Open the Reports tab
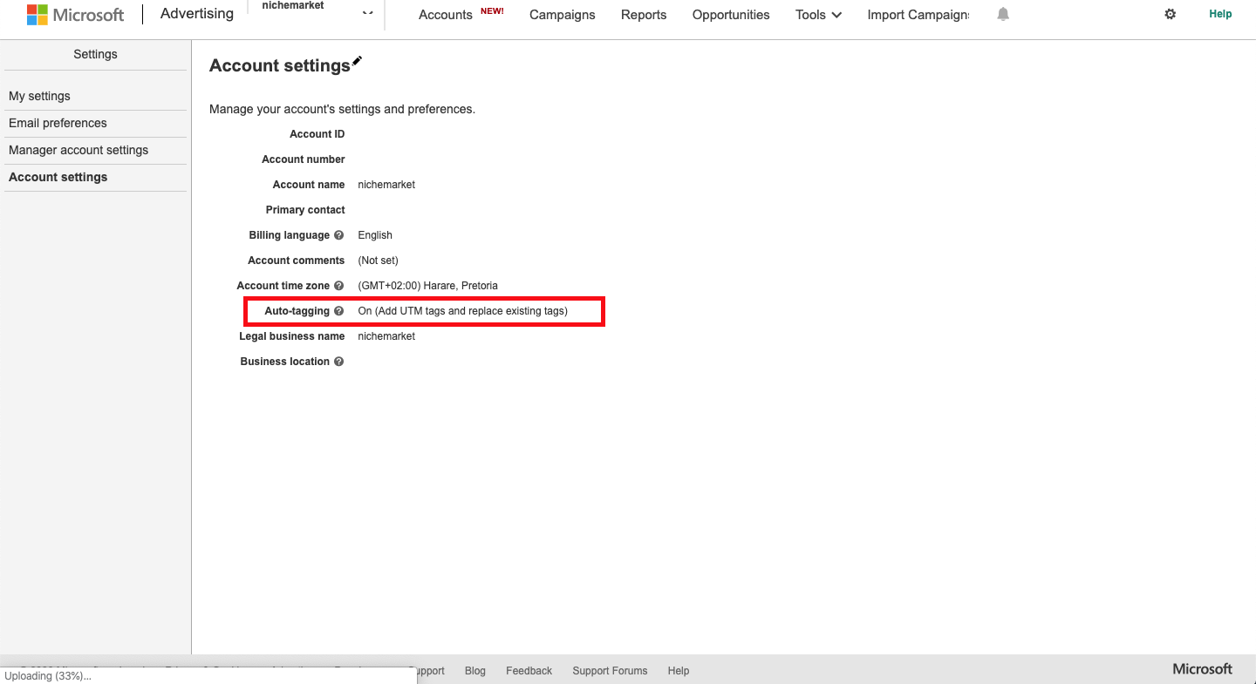Screen dimensions: 1256x684 (x=644, y=15)
